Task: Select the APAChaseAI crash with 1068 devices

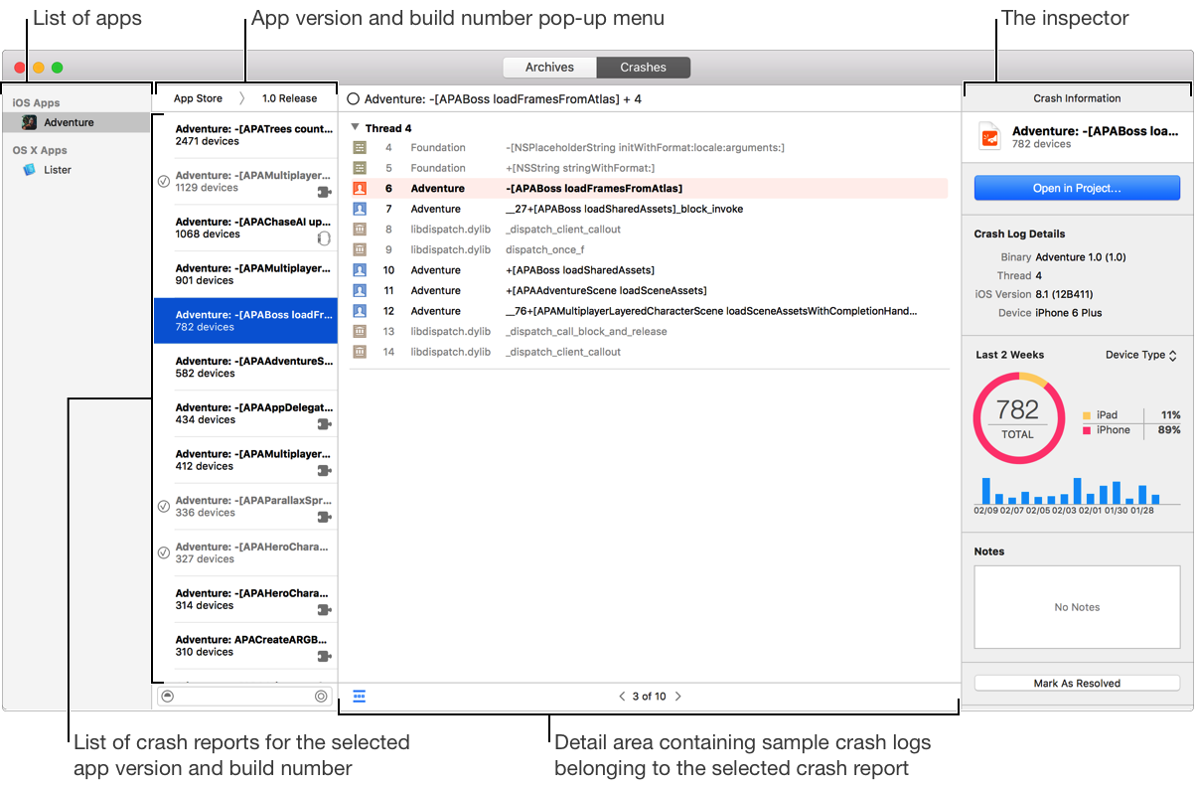Action: click(245, 228)
